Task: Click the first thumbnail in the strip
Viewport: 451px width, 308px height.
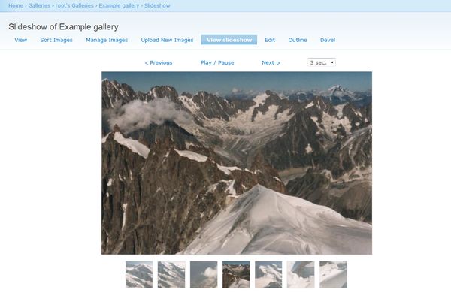Action: (139, 274)
